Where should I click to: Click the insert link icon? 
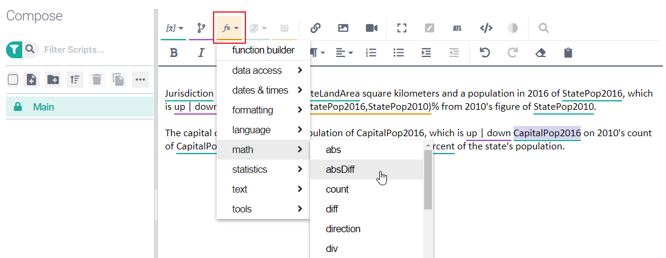tap(315, 28)
